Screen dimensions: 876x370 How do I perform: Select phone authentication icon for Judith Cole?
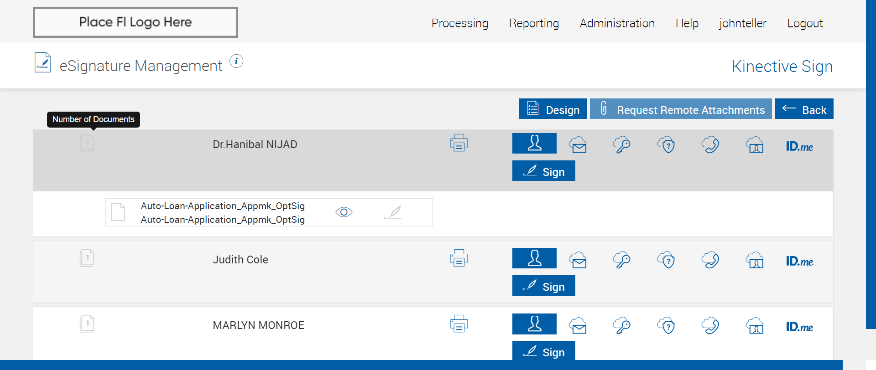710,260
